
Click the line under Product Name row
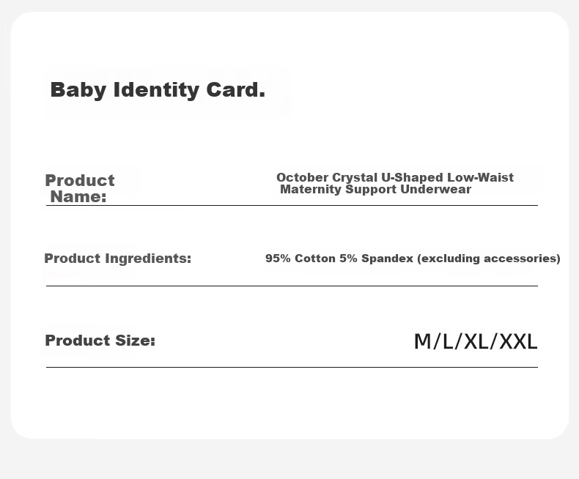point(292,205)
